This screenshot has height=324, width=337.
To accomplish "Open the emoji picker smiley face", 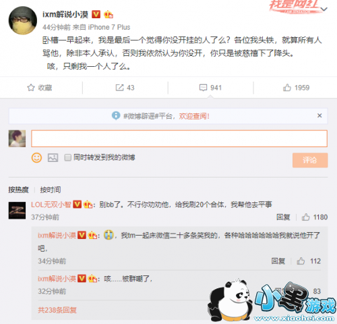I will coord(36,158).
